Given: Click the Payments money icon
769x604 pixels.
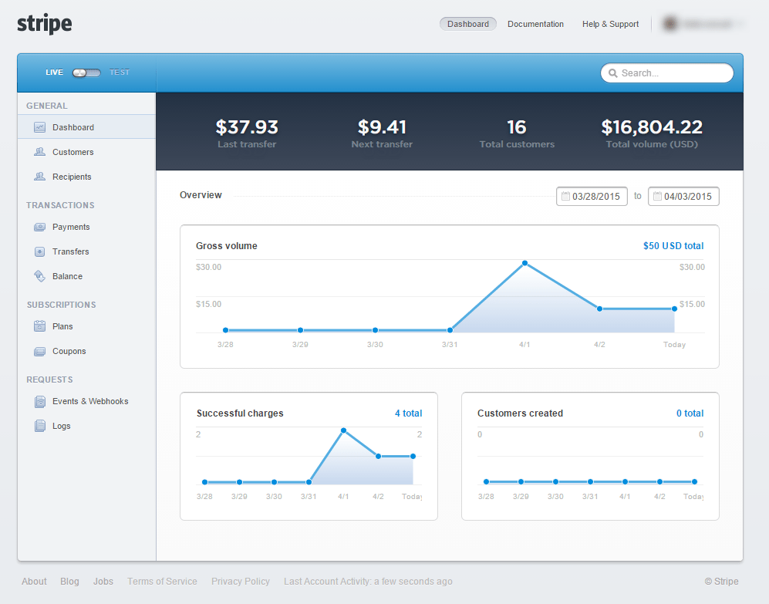Looking at the screenshot, I should pos(40,227).
